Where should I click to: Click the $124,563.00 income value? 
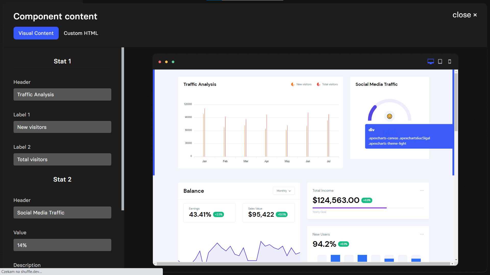tap(336, 200)
